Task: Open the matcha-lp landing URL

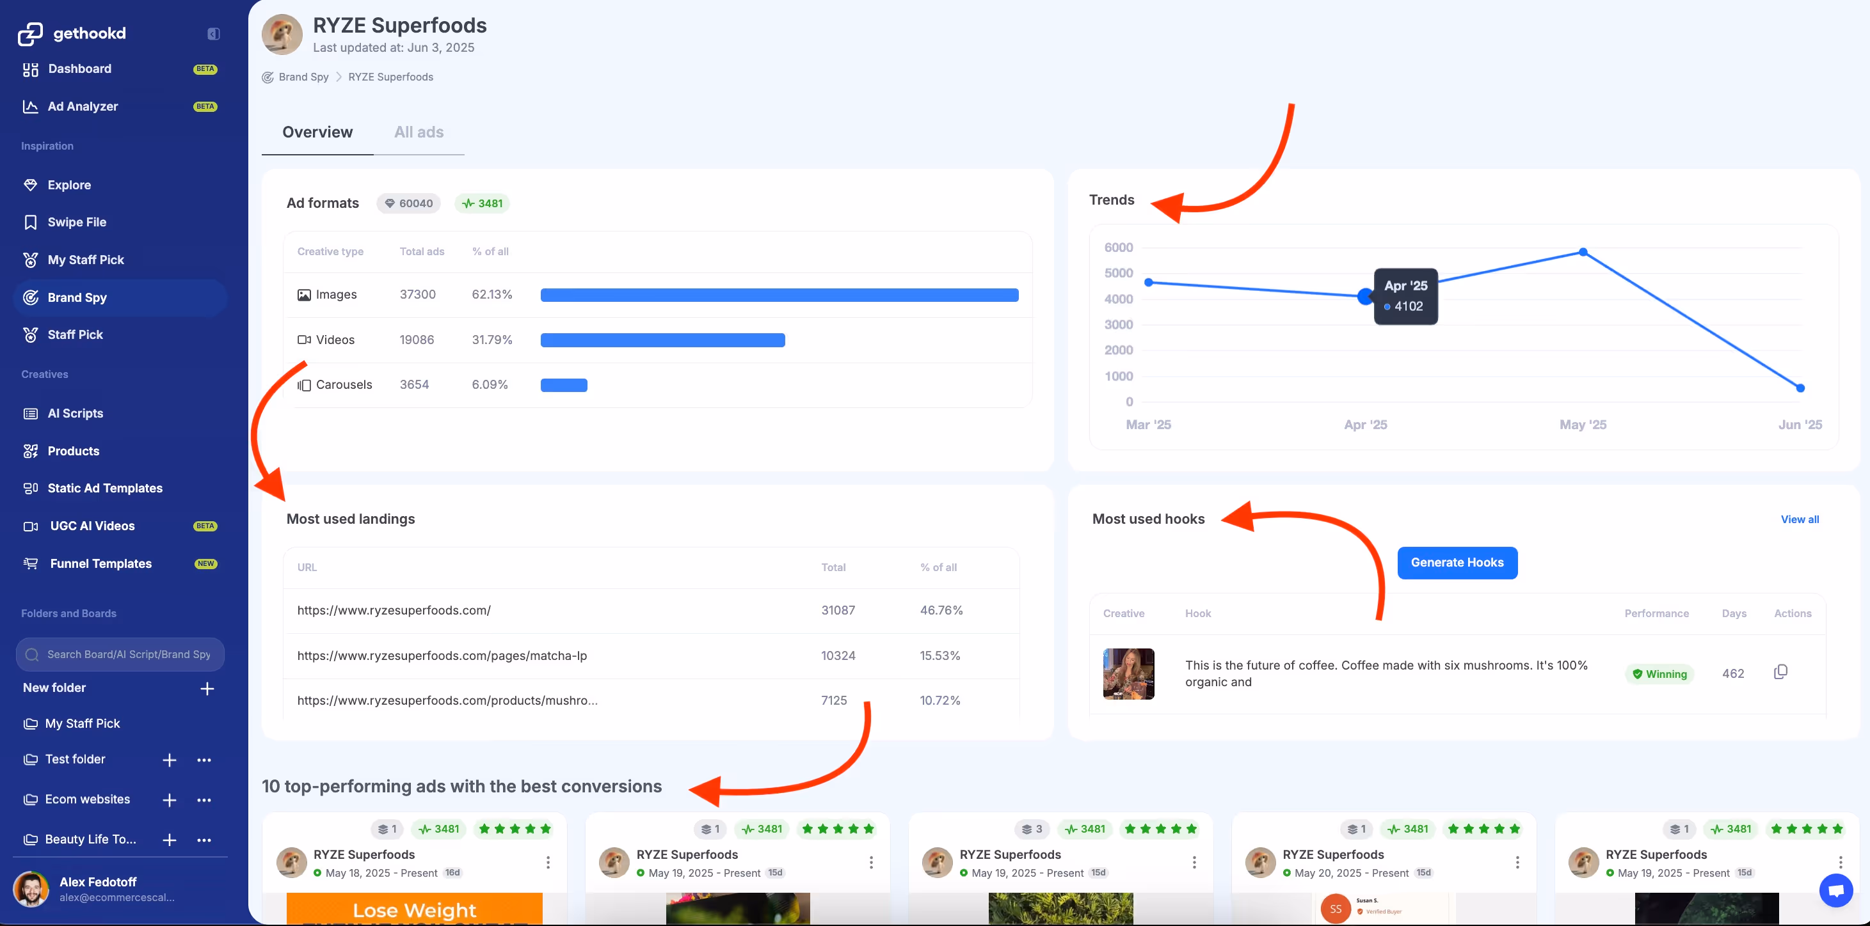Action: pos(442,655)
